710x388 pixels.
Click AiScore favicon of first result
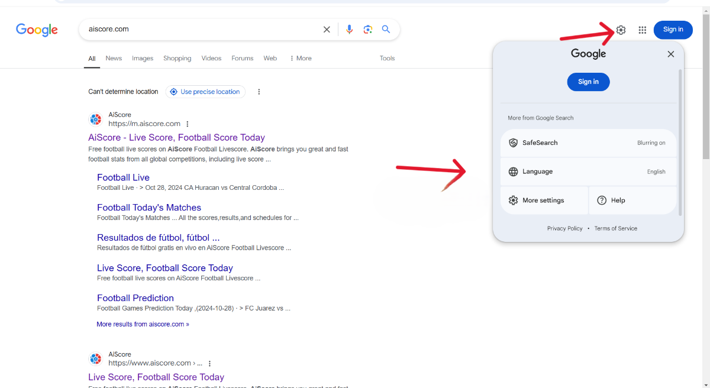tap(95, 119)
